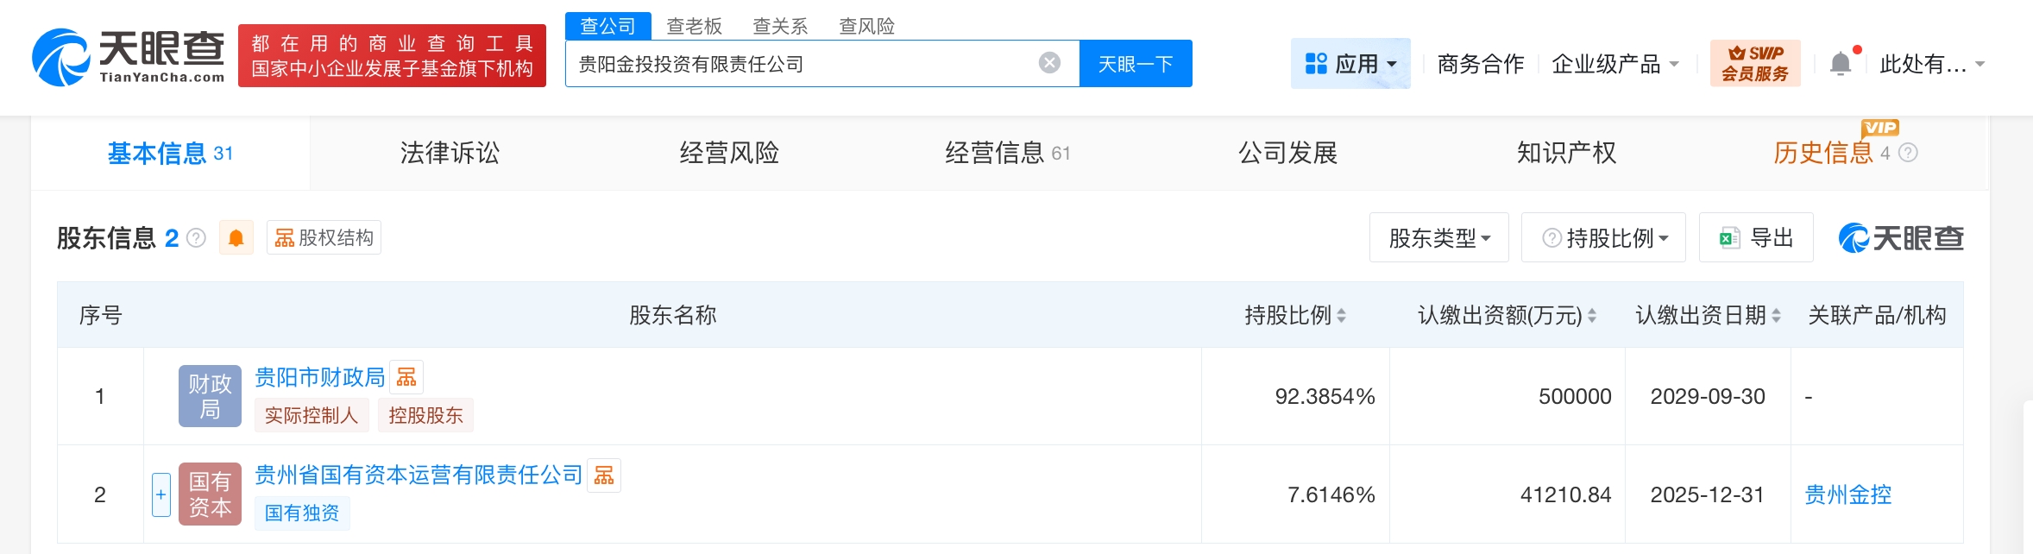
Task: Sort by 认缴出资额 column
Action: (x=1507, y=316)
